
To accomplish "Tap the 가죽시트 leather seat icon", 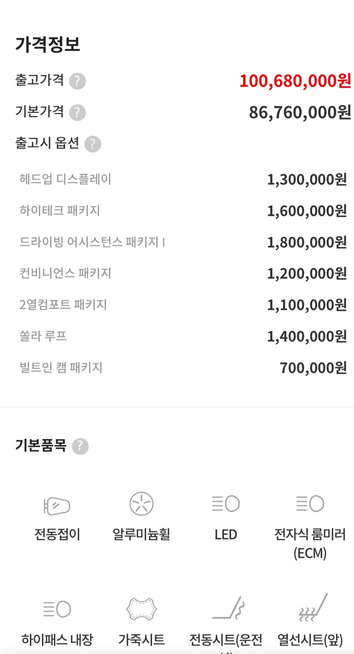I will pos(141,609).
